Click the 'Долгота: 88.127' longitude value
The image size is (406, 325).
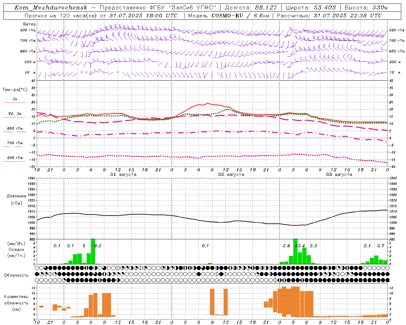point(251,8)
